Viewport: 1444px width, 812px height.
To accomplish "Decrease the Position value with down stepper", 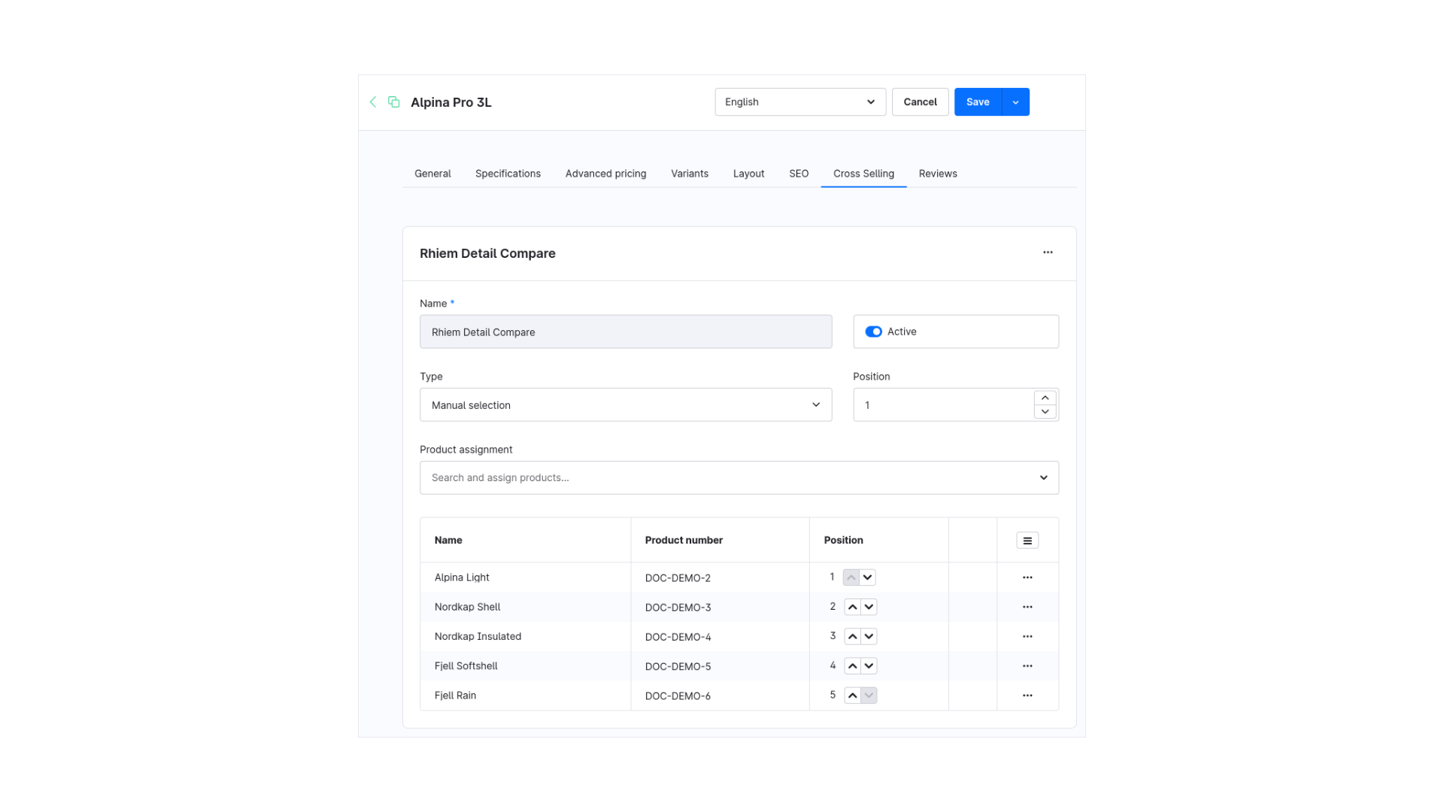I will click(1045, 411).
